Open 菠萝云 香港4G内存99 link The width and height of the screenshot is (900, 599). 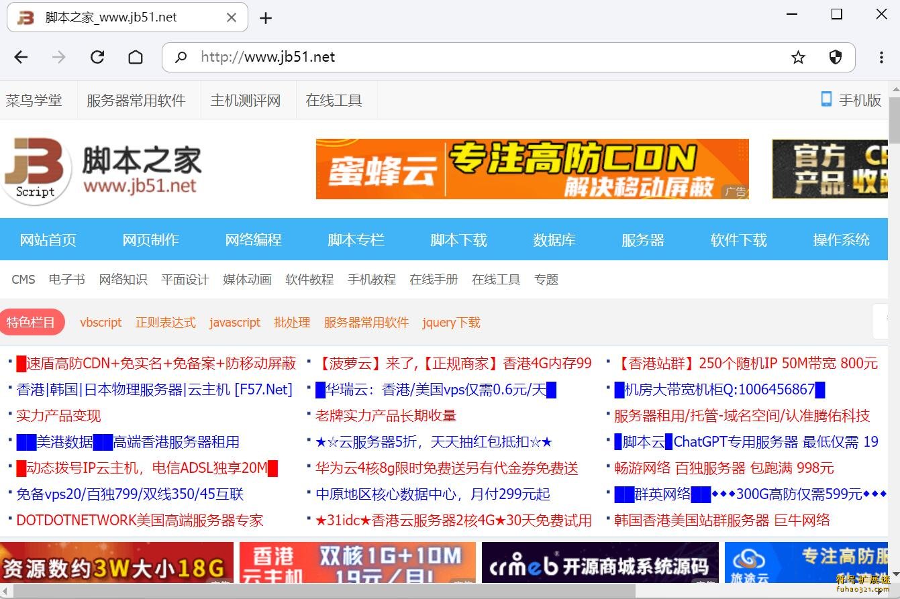coord(454,364)
